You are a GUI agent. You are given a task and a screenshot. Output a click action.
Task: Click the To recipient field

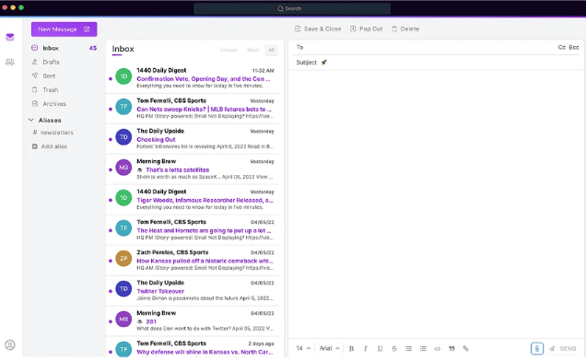coord(426,48)
